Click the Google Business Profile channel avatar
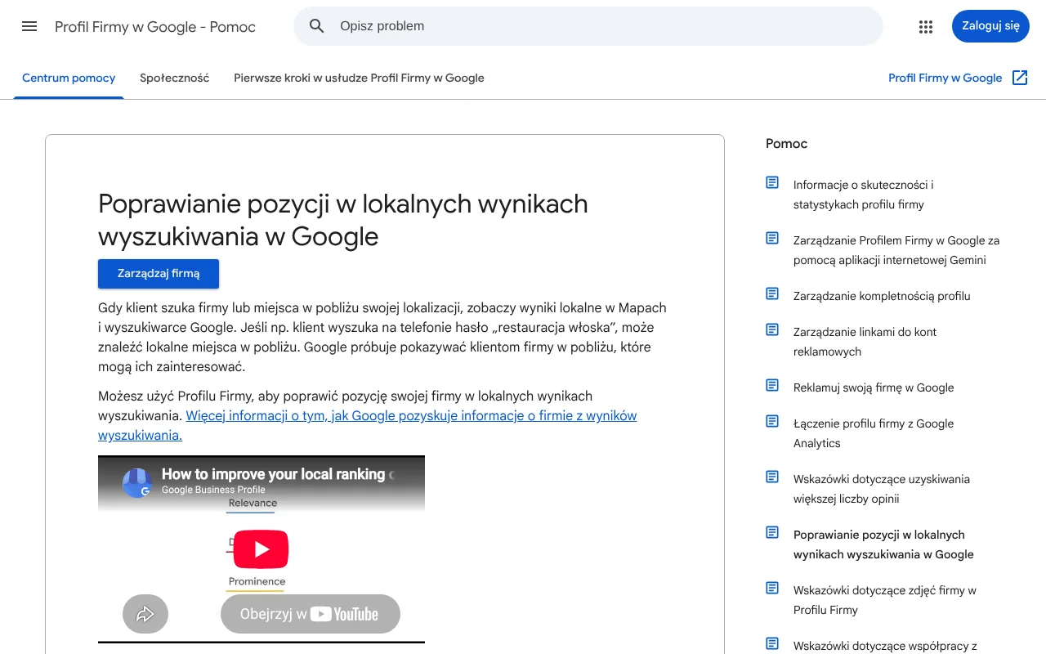The height and width of the screenshot is (654, 1046). 137,482
